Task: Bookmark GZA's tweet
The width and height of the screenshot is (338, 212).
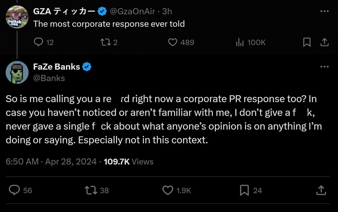Action: point(307,42)
